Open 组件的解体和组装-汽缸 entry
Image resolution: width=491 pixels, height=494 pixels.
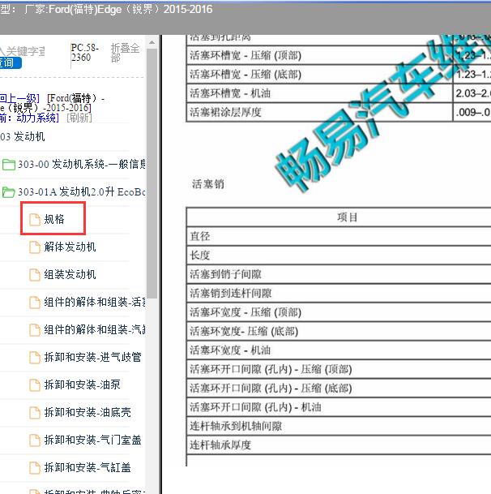(x=95, y=329)
